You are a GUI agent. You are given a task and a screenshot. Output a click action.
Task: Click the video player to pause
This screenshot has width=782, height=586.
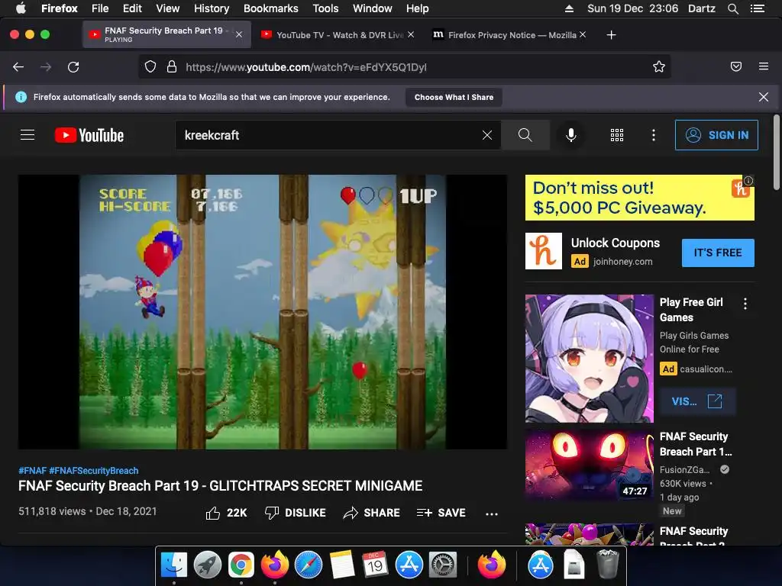pyautogui.click(x=263, y=311)
